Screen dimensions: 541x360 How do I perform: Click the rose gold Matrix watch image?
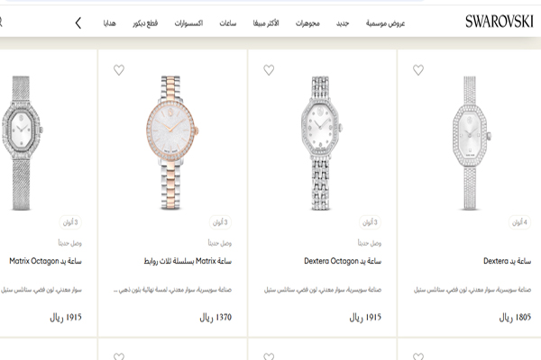(172, 143)
